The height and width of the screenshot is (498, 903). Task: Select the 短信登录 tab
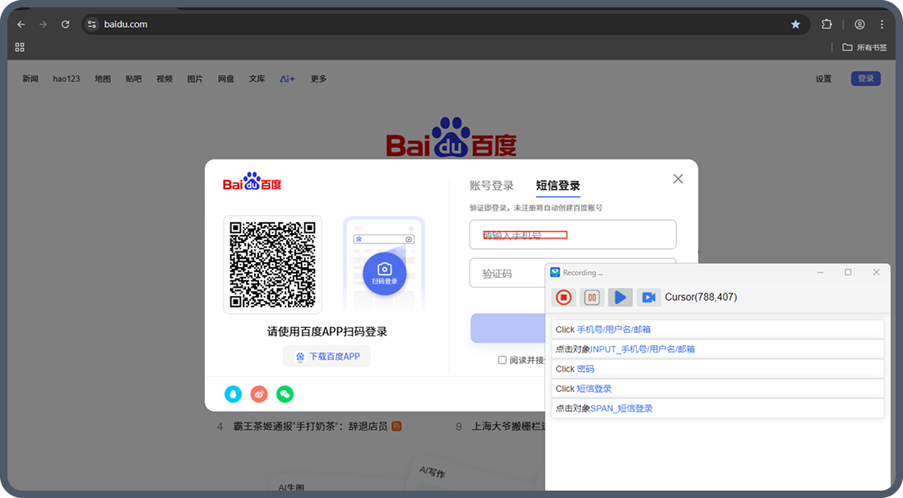(558, 186)
